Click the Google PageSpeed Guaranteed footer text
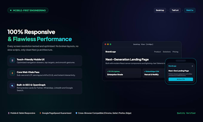 [x=57, y=113]
